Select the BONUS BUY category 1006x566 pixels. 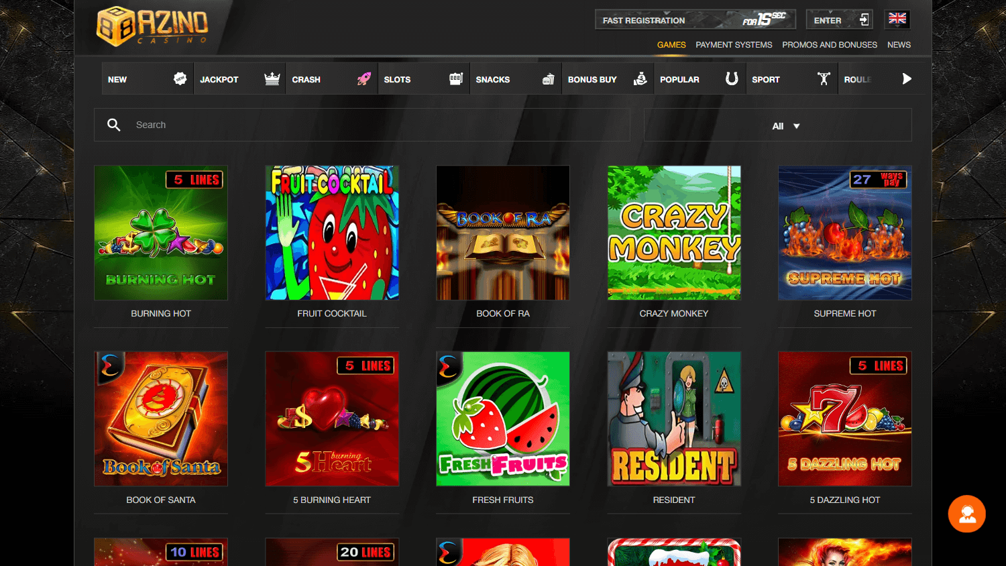coord(608,79)
